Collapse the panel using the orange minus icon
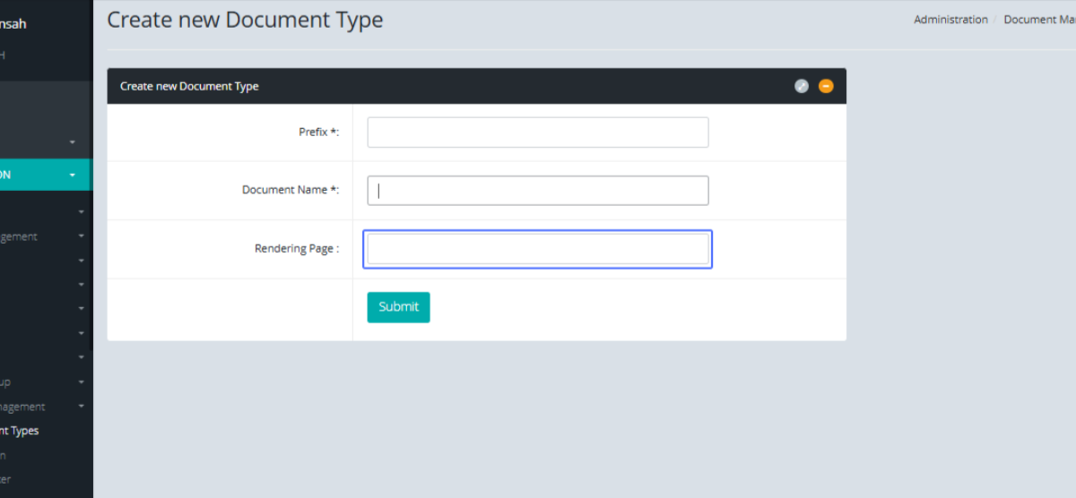The image size is (1076, 498). (x=826, y=86)
